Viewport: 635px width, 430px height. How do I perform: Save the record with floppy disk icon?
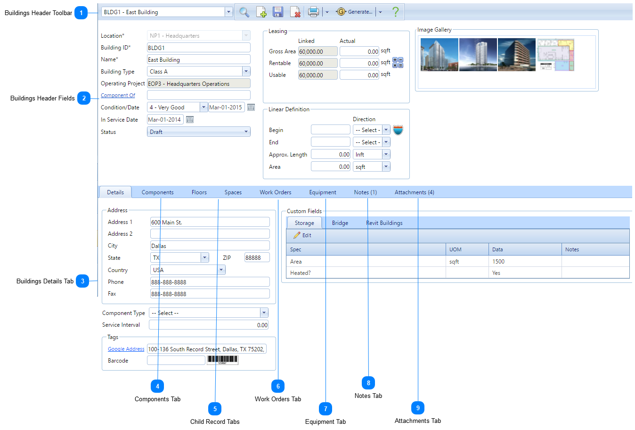[278, 12]
